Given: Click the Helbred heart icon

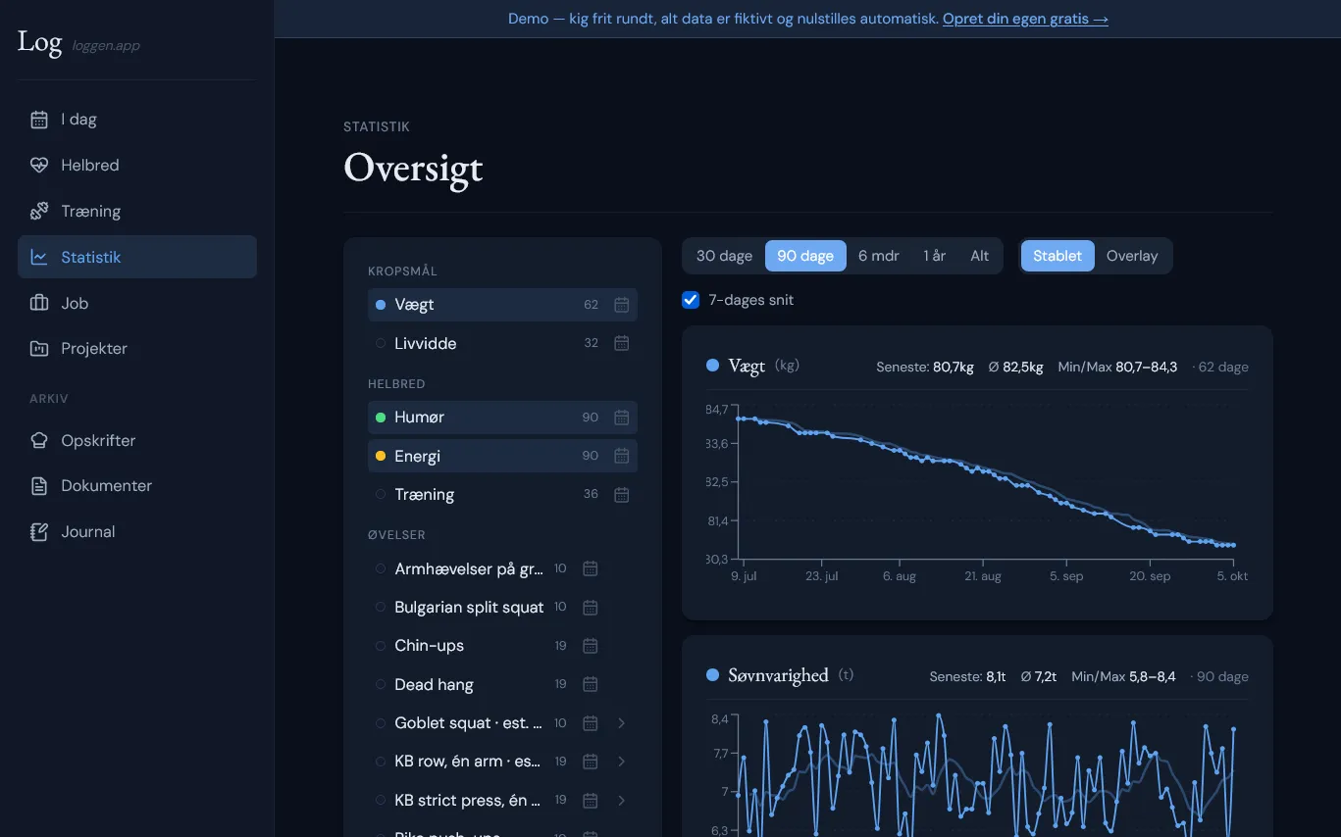Looking at the screenshot, I should tap(39, 166).
